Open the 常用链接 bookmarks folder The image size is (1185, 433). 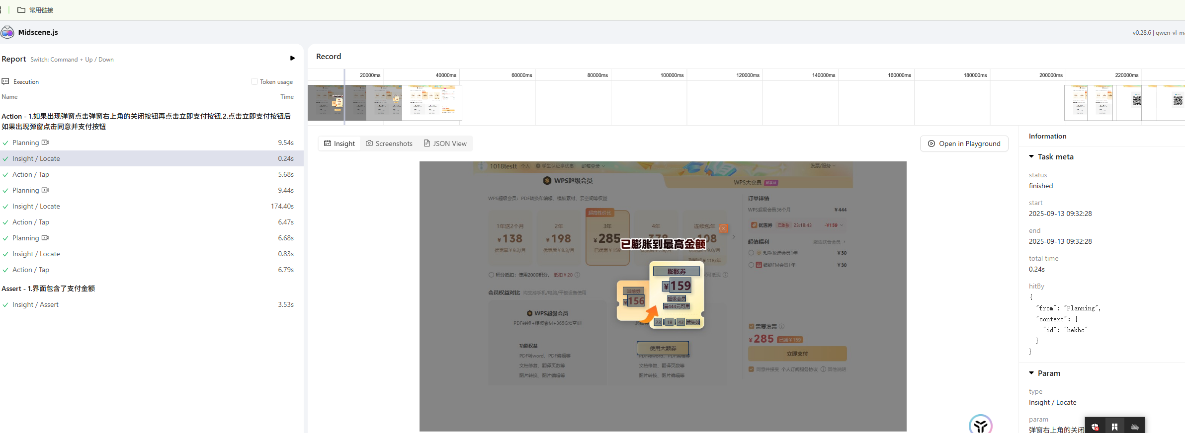click(x=35, y=10)
